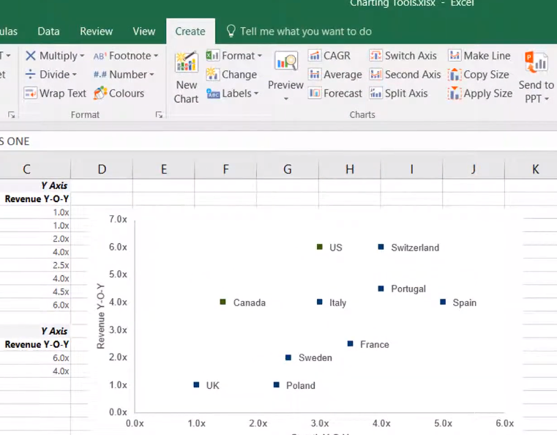Switch to the Review tab

96,31
